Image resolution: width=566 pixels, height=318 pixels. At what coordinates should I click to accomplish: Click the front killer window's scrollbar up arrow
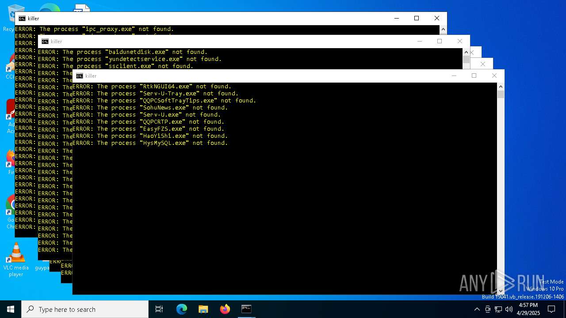[501, 86]
